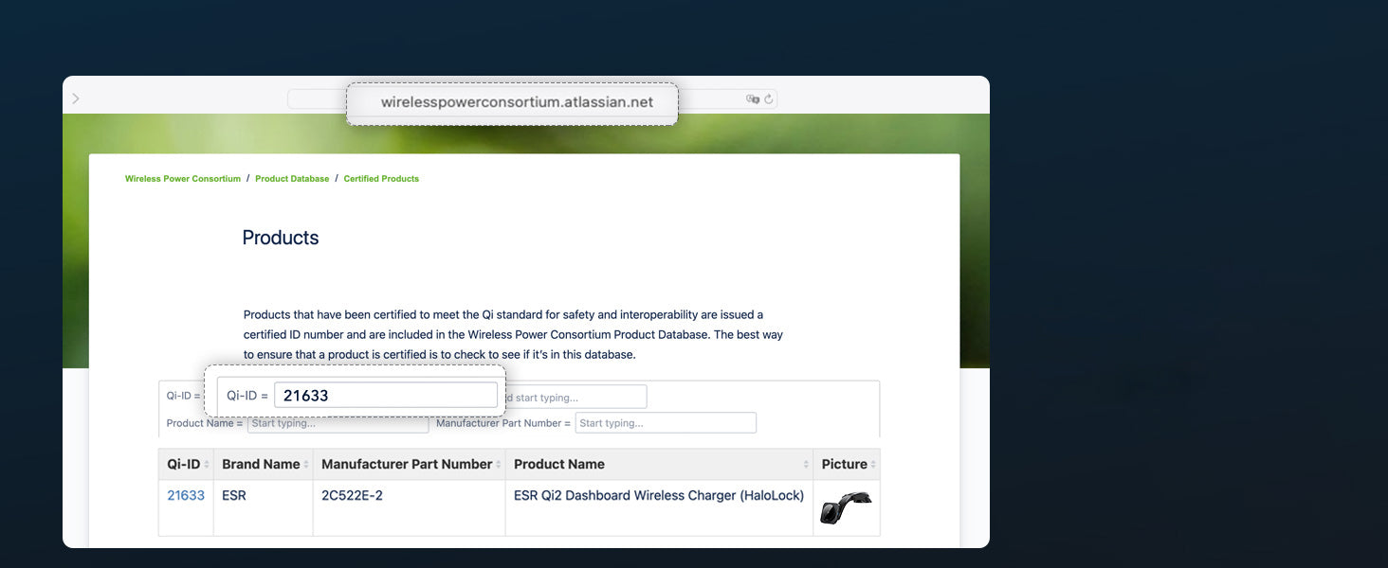This screenshot has height=568, width=1388.
Task: Open the Wireless Power Consortium breadcrumb
Action: click(x=183, y=179)
